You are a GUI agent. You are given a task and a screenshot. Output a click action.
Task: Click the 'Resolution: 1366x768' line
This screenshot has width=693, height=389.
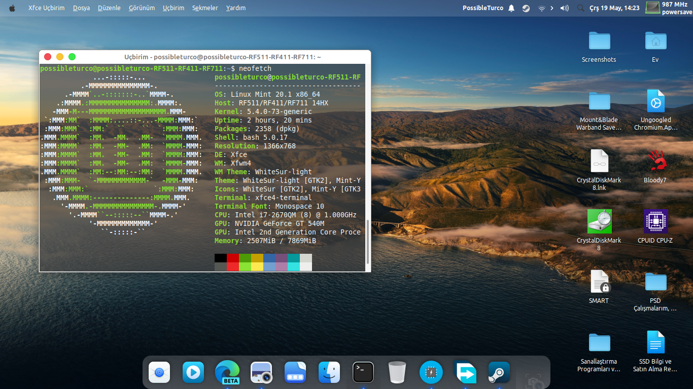pos(255,146)
